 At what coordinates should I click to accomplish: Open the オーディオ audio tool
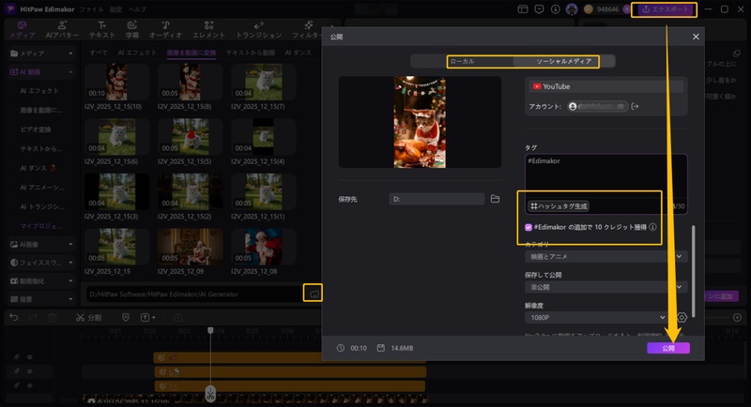point(166,30)
